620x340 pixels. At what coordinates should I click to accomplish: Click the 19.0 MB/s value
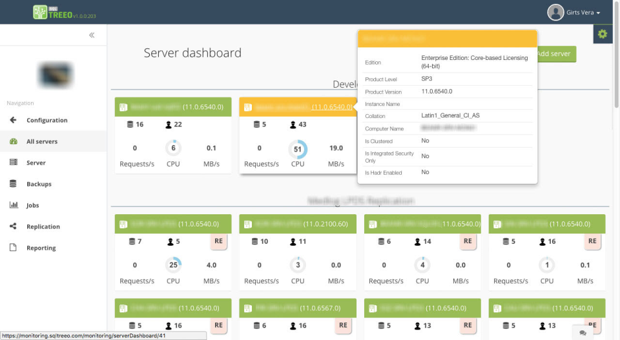click(x=336, y=148)
